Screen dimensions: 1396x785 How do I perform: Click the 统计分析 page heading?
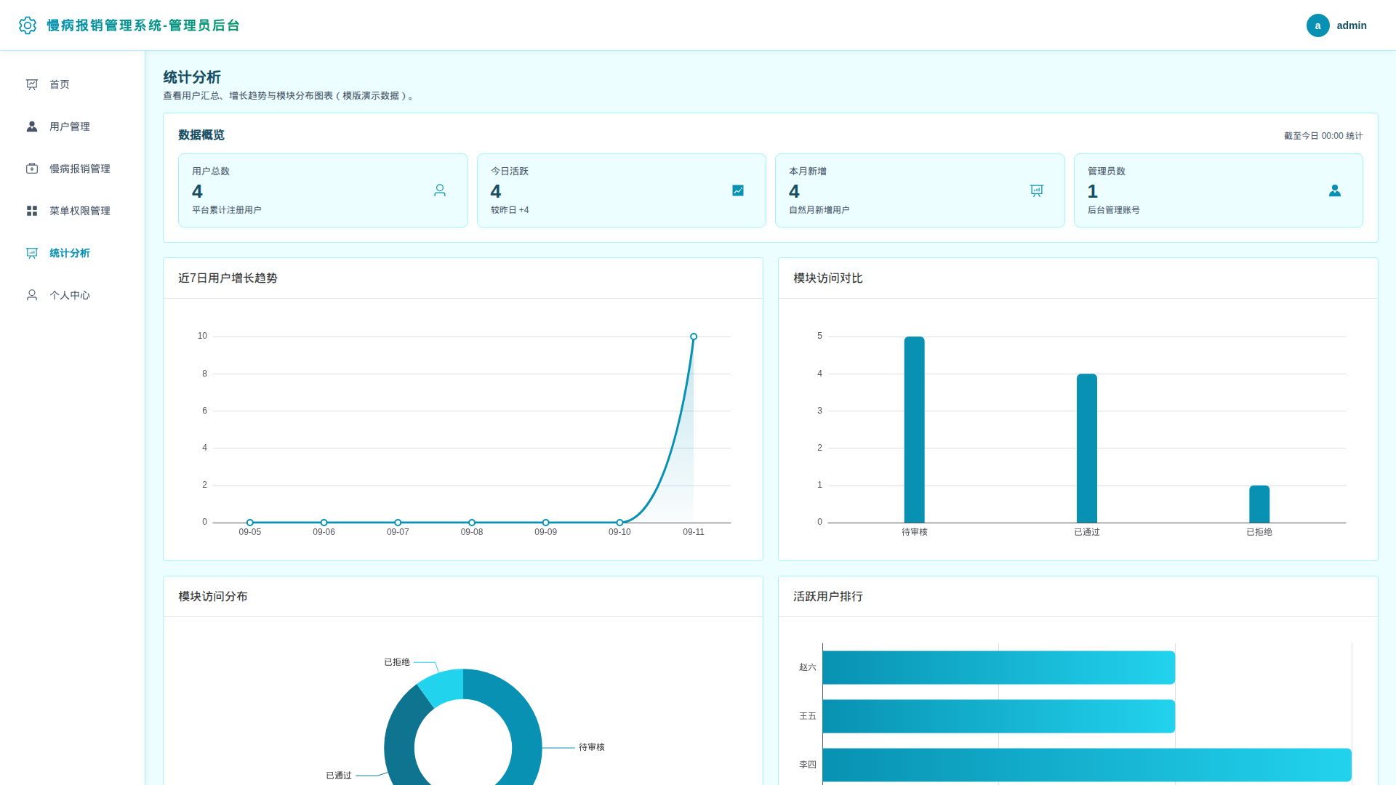192,77
